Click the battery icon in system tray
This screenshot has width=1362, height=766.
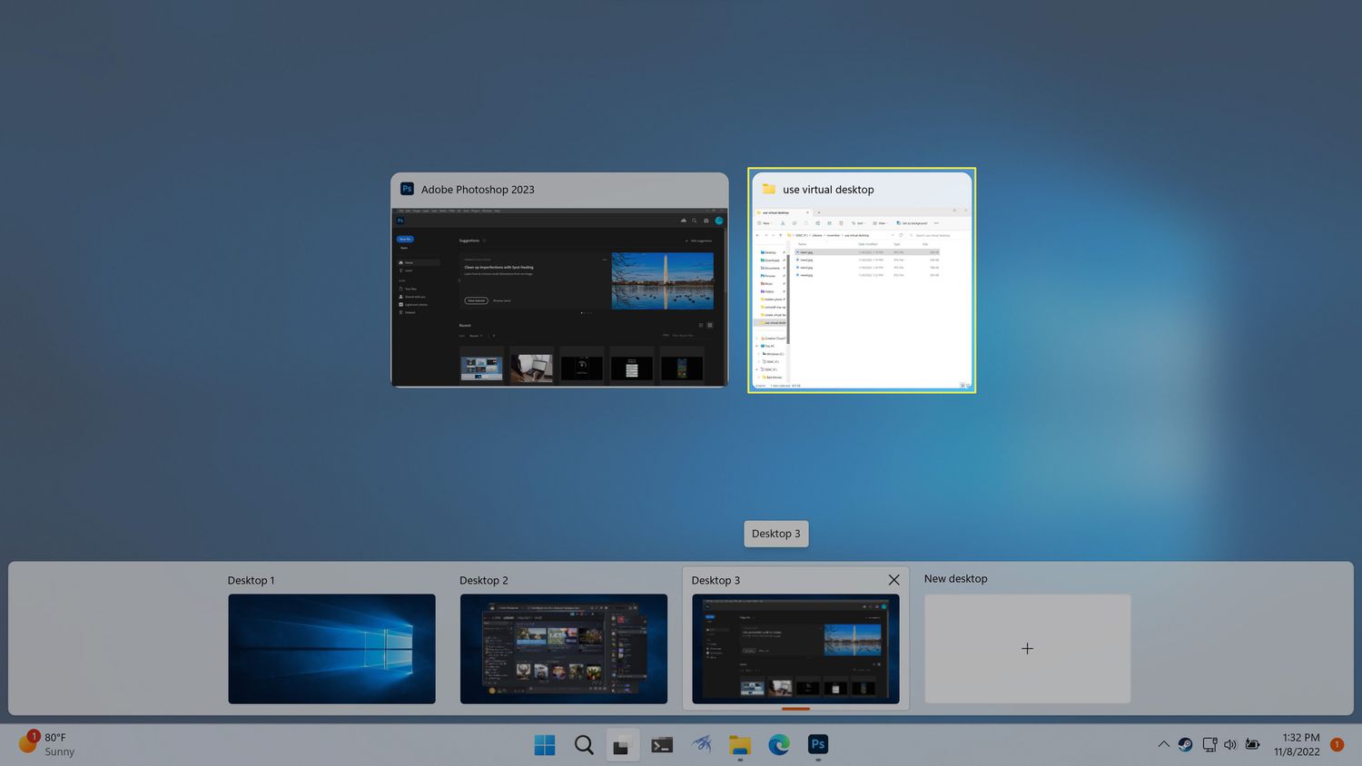point(1253,744)
